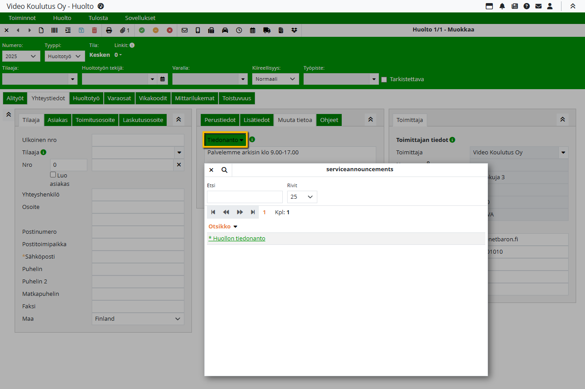Viewport: 585px width, 389px height.
Task: Open the Rivit rows dropdown
Action: click(x=302, y=197)
